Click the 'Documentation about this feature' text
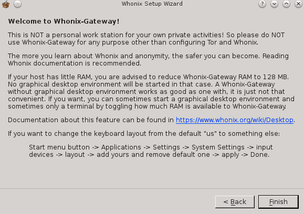The height and width of the screenshot is (214, 304). (91, 120)
